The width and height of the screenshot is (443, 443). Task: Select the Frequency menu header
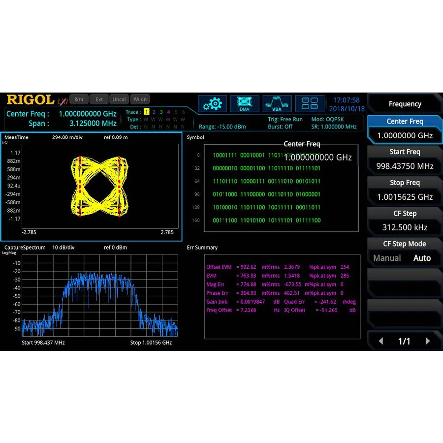click(x=405, y=103)
